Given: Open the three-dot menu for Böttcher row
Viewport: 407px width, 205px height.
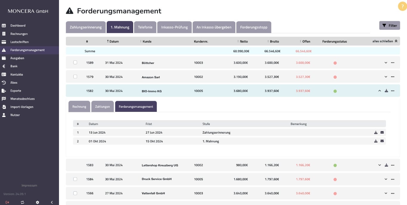Looking at the screenshot, I should click(392, 63).
